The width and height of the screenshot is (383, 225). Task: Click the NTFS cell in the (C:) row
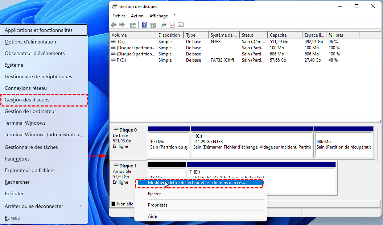[216, 42]
